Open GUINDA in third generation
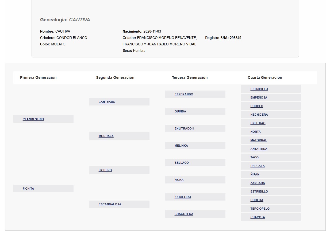 coord(180,112)
